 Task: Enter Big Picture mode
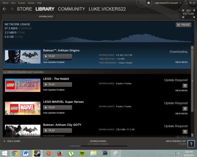188,14
